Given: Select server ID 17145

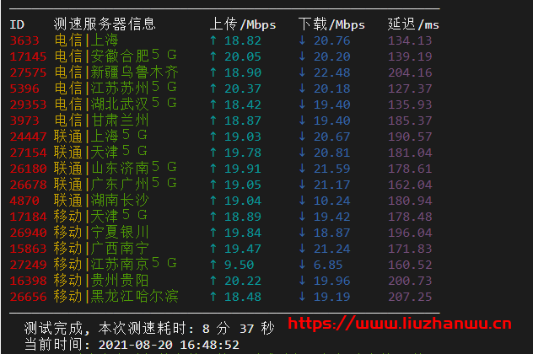Looking at the screenshot, I should [28, 56].
